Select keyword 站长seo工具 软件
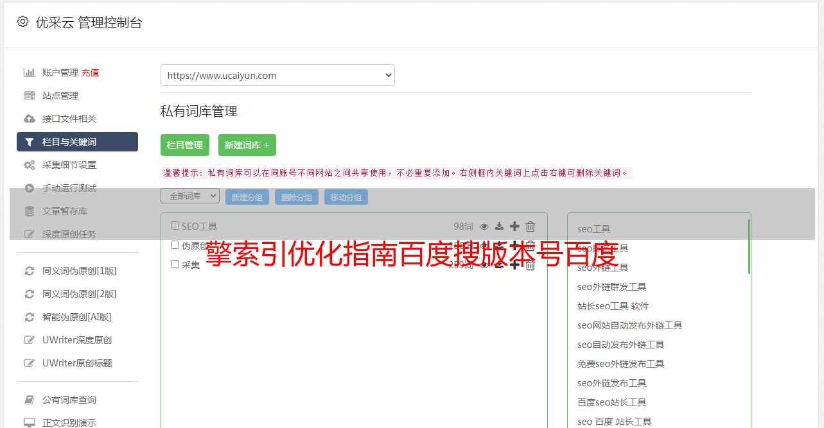 pos(613,306)
